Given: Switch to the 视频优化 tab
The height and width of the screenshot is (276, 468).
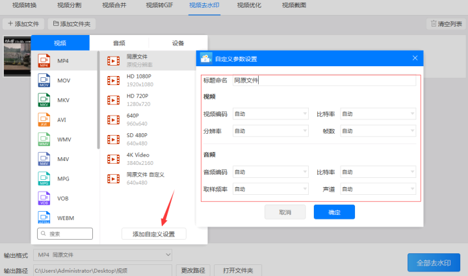Looking at the screenshot, I should point(249,5).
